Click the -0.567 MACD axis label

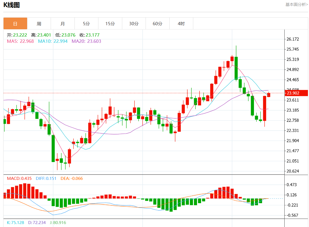pos(292,215)
